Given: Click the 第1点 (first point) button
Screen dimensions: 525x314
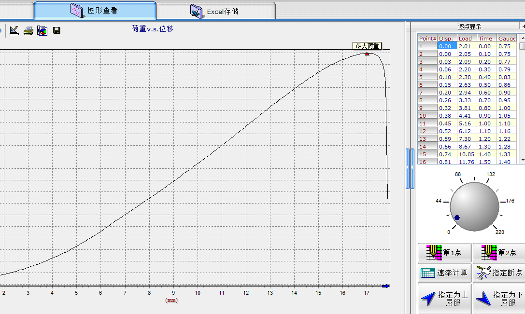Looking at the screenshot, I should pyautogui.click(x=444, y=252).
